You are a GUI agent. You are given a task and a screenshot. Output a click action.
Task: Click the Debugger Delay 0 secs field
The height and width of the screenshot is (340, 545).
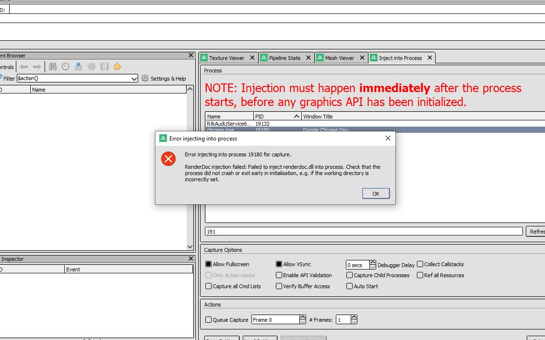coord(358,265)
